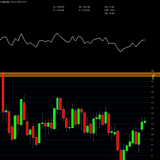Click the 'OH: 4.61' value text
This screenshot has height=160, width=160.
coord(109,10)
